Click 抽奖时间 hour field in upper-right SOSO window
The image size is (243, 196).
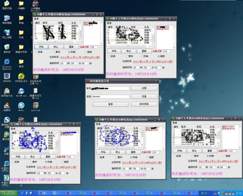[x=136, y=68]
